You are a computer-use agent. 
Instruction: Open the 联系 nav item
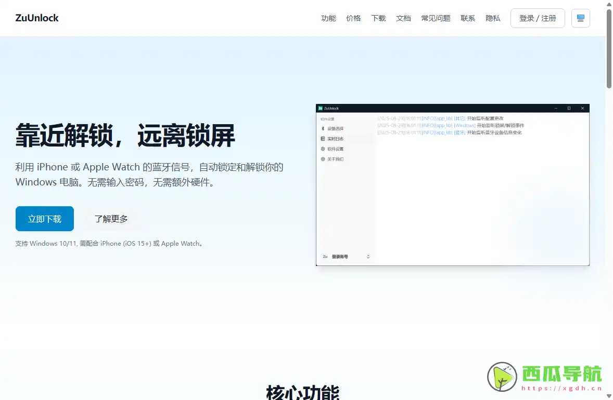coord(468,18)
